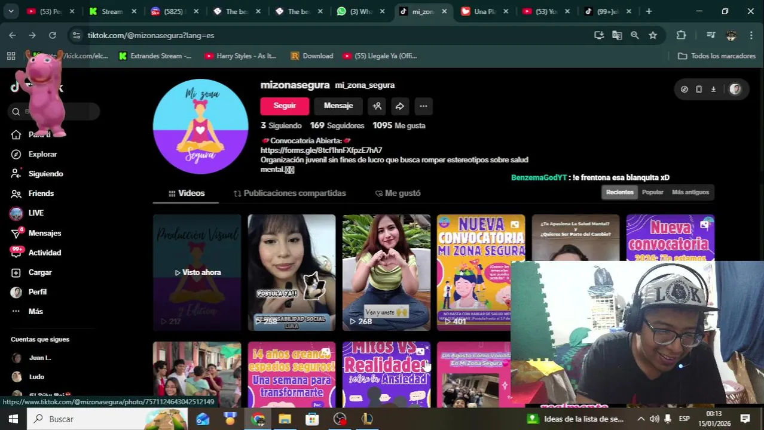Click the Mensaje button
The width and height of the screenshot is (764, 430).
pyautogui.click(x=338, y=106)
